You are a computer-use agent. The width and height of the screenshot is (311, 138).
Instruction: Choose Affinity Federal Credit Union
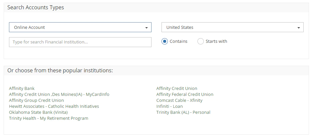pyautogui.click(x=185, y=94)
